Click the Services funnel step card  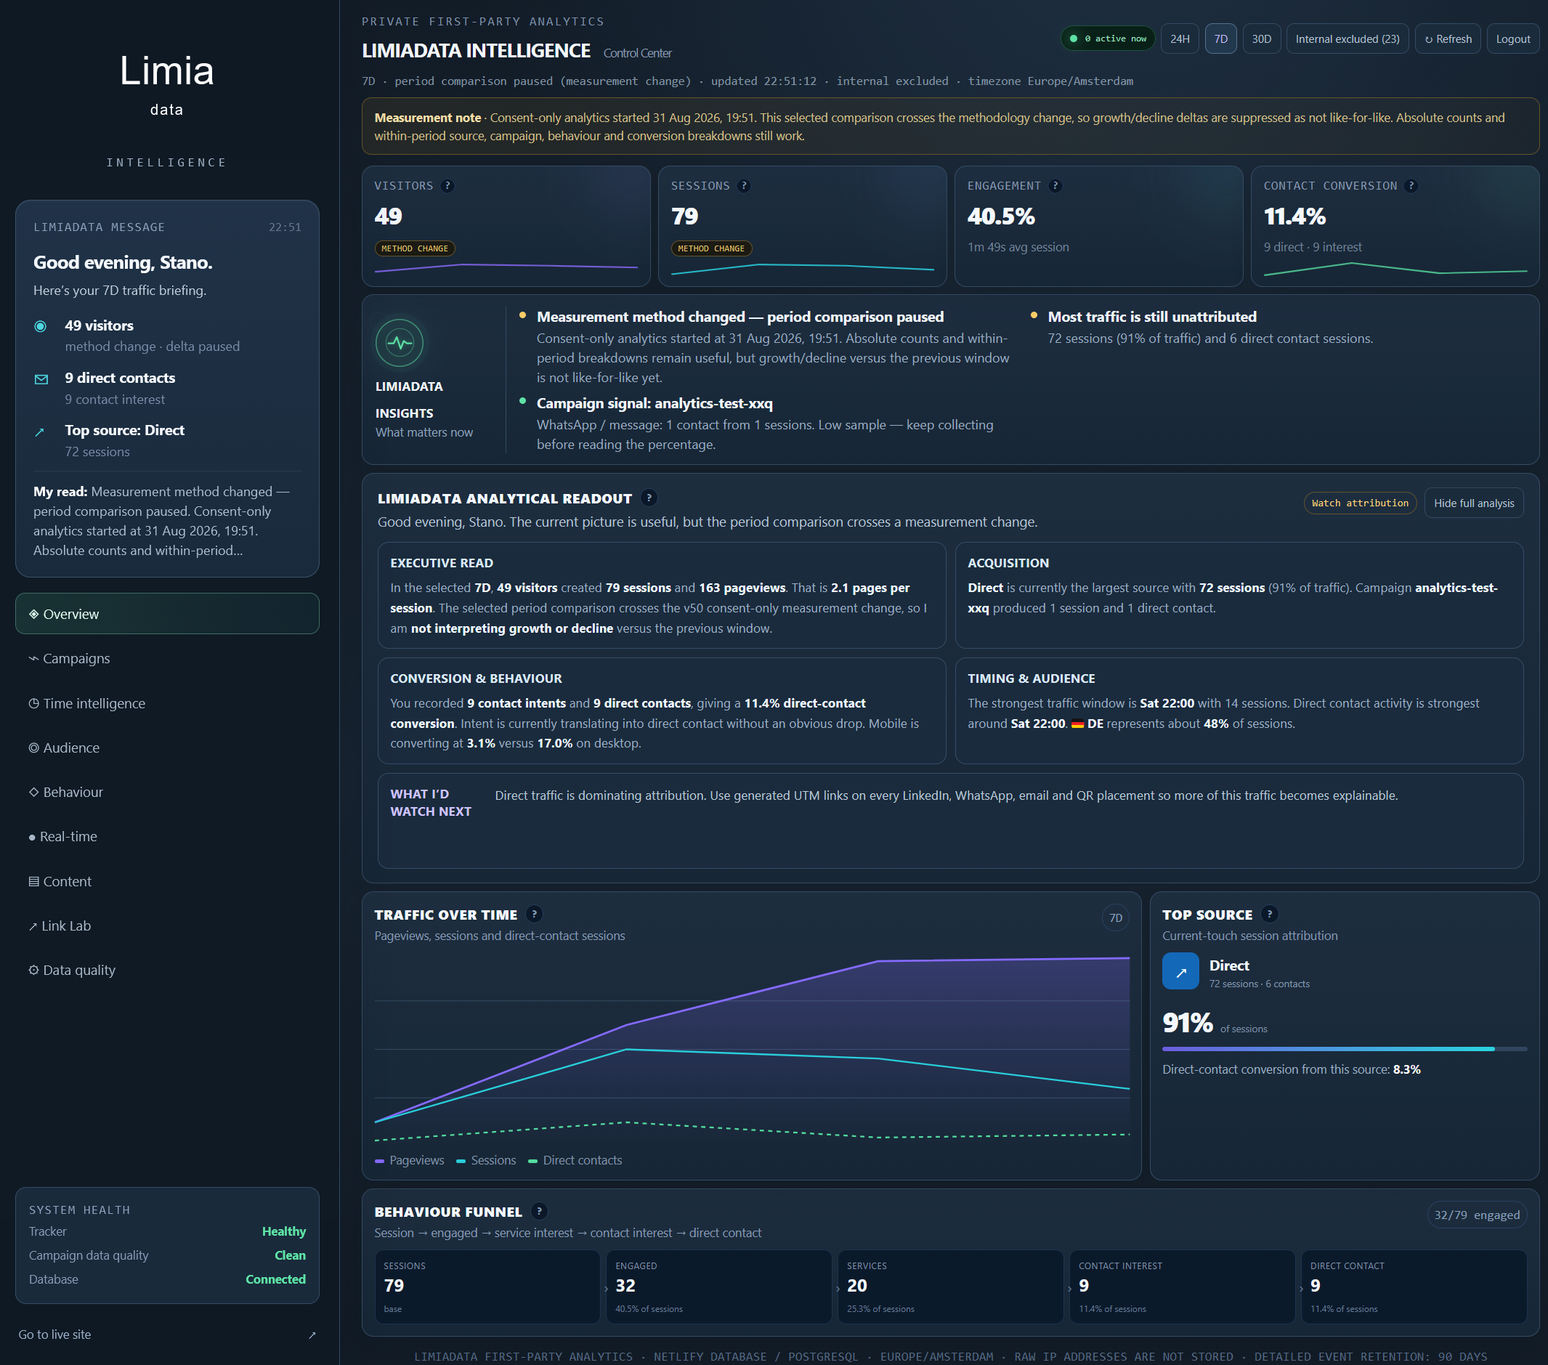pyautogui.click(x=949, y=1287)
